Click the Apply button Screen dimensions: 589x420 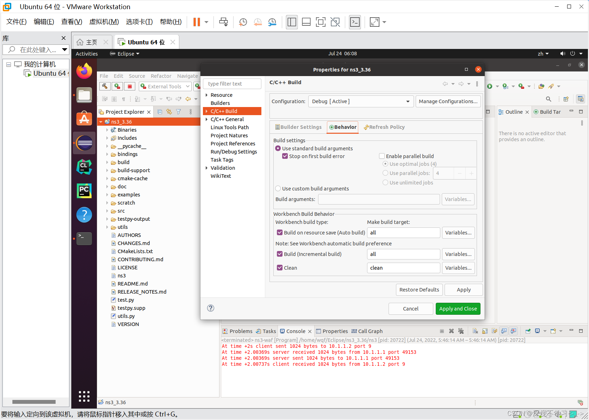point(464,290)
